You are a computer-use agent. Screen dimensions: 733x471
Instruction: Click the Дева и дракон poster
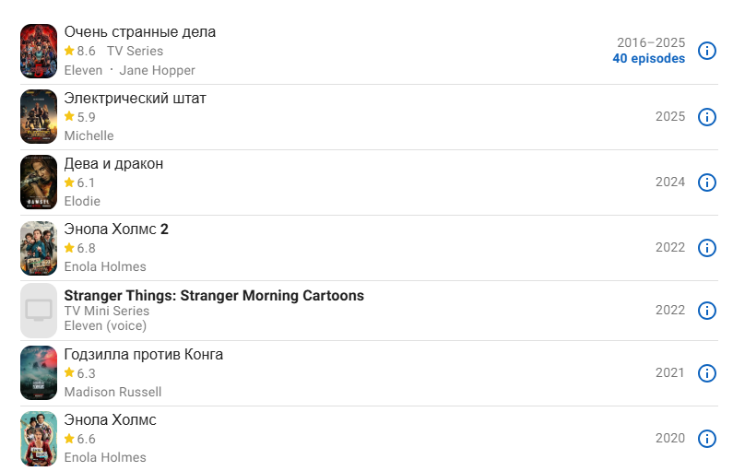click(39, 183)
